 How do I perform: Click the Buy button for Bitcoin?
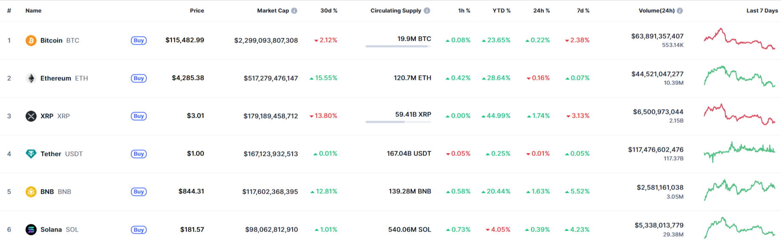click(x=138, y=40)
